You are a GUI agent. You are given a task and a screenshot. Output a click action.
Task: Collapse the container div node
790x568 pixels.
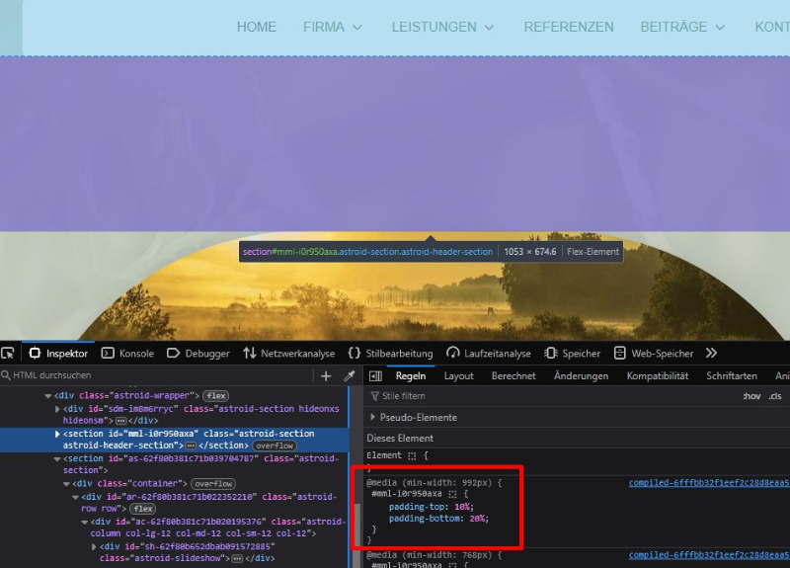point(66,484)
